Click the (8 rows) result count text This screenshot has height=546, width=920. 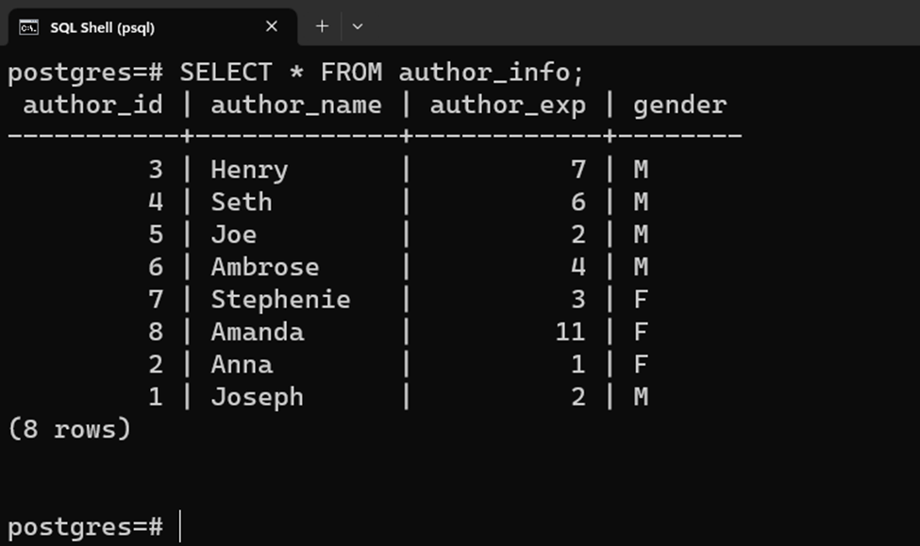[x=70, y=427]
